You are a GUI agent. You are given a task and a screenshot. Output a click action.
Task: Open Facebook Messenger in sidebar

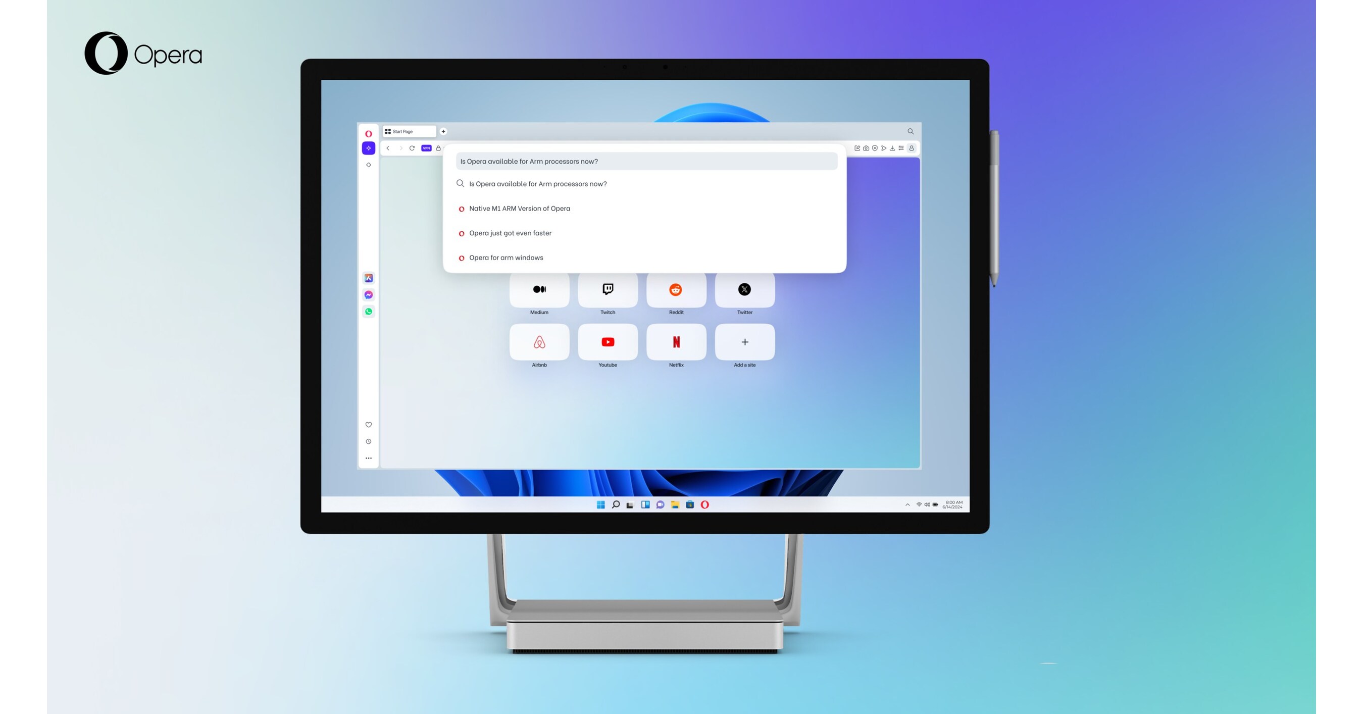tap(368, 293)
